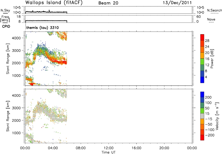The image size is (222, 154).
Task: Click the 'N.Search' legend label
Action: pyautogui.click(x=214, y=10)
